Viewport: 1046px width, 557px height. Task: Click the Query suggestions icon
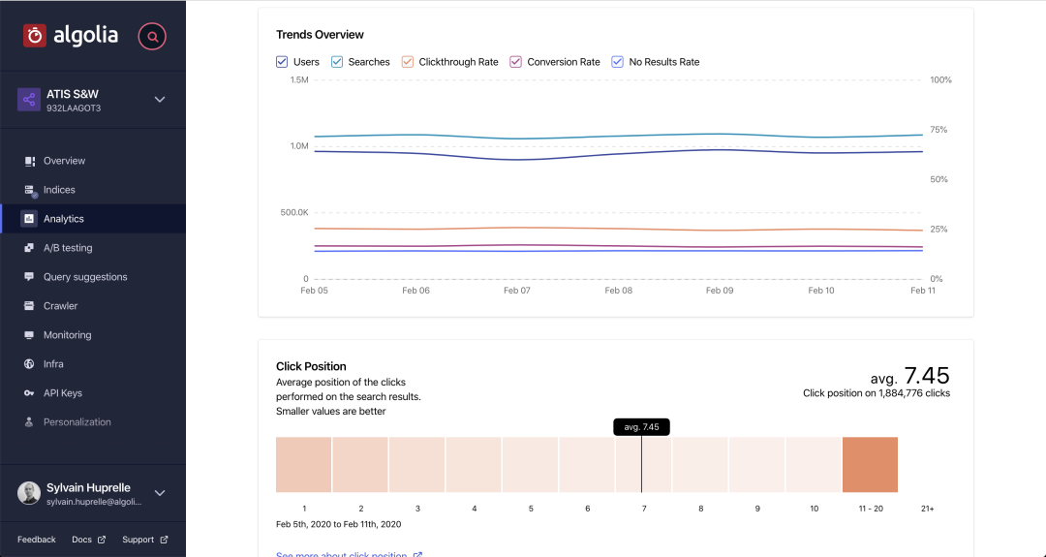click(29, 277)
